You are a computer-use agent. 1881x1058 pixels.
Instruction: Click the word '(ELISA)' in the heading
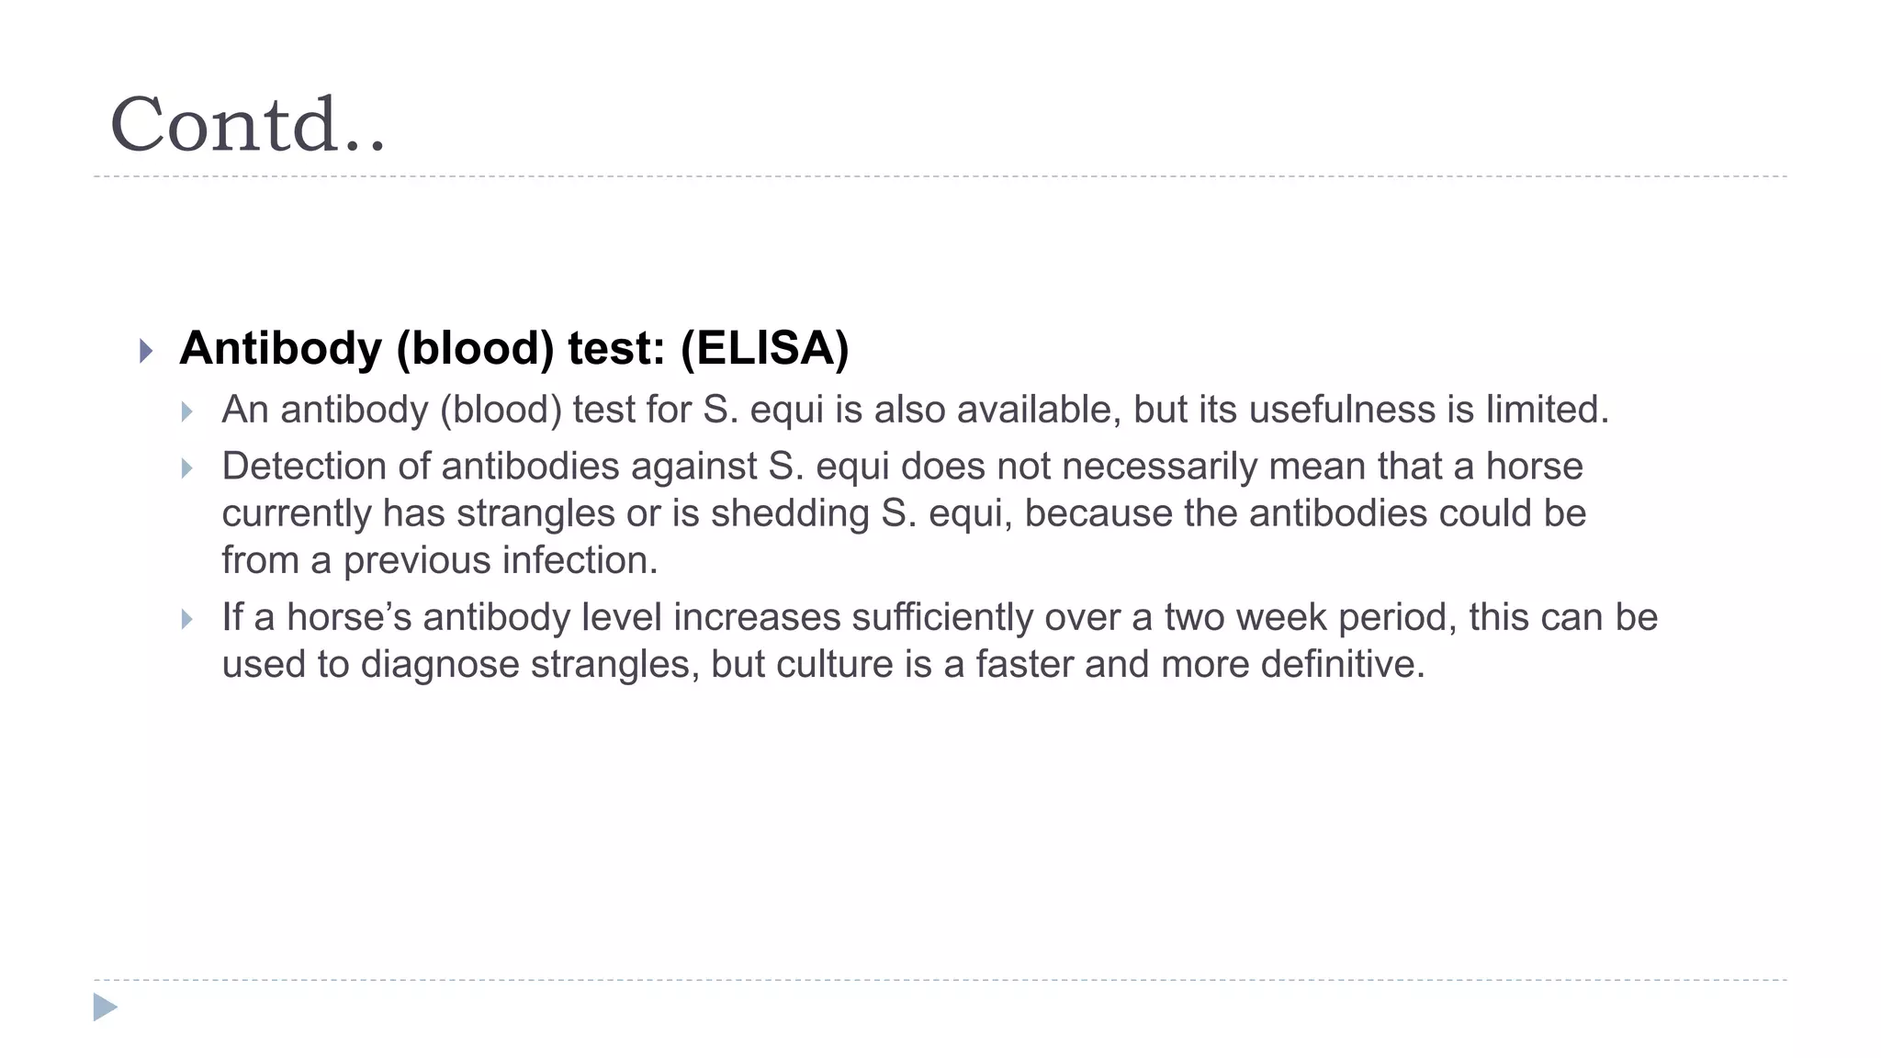(x=765, y=349)
